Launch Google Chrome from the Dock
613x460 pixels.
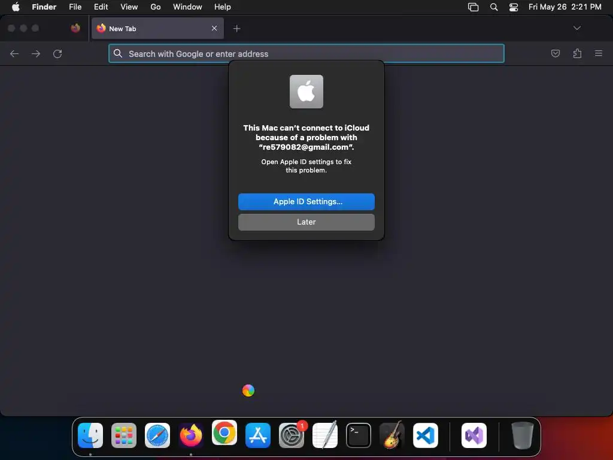pos(224,432)
